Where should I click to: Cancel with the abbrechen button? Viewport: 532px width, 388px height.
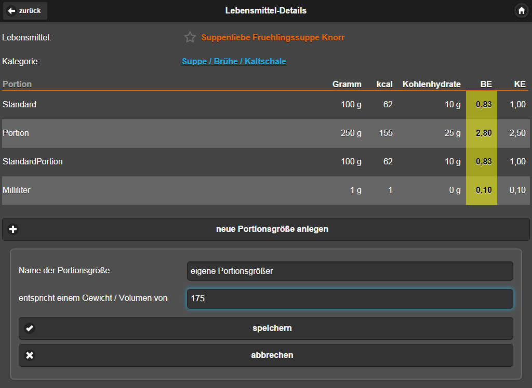coord(265,355)
